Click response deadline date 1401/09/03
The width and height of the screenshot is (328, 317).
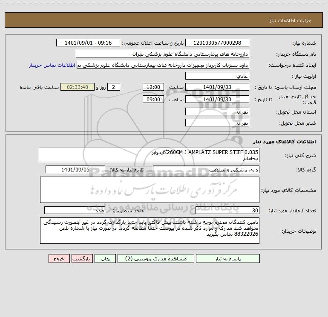click(x=217, y=87)
